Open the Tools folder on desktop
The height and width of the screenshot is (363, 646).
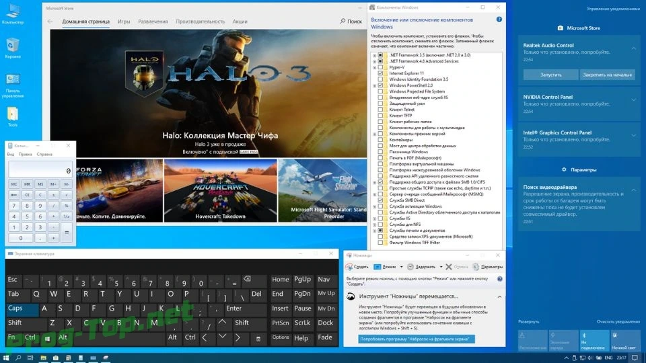click(13, 117)
